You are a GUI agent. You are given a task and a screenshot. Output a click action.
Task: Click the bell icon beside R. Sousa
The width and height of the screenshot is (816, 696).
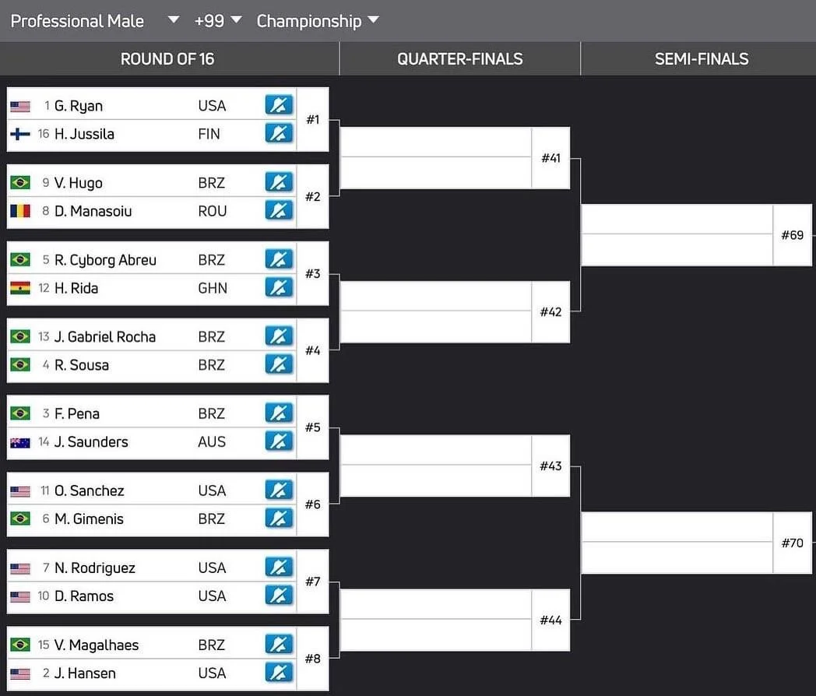pyautogui.click(x=279, y=364)
